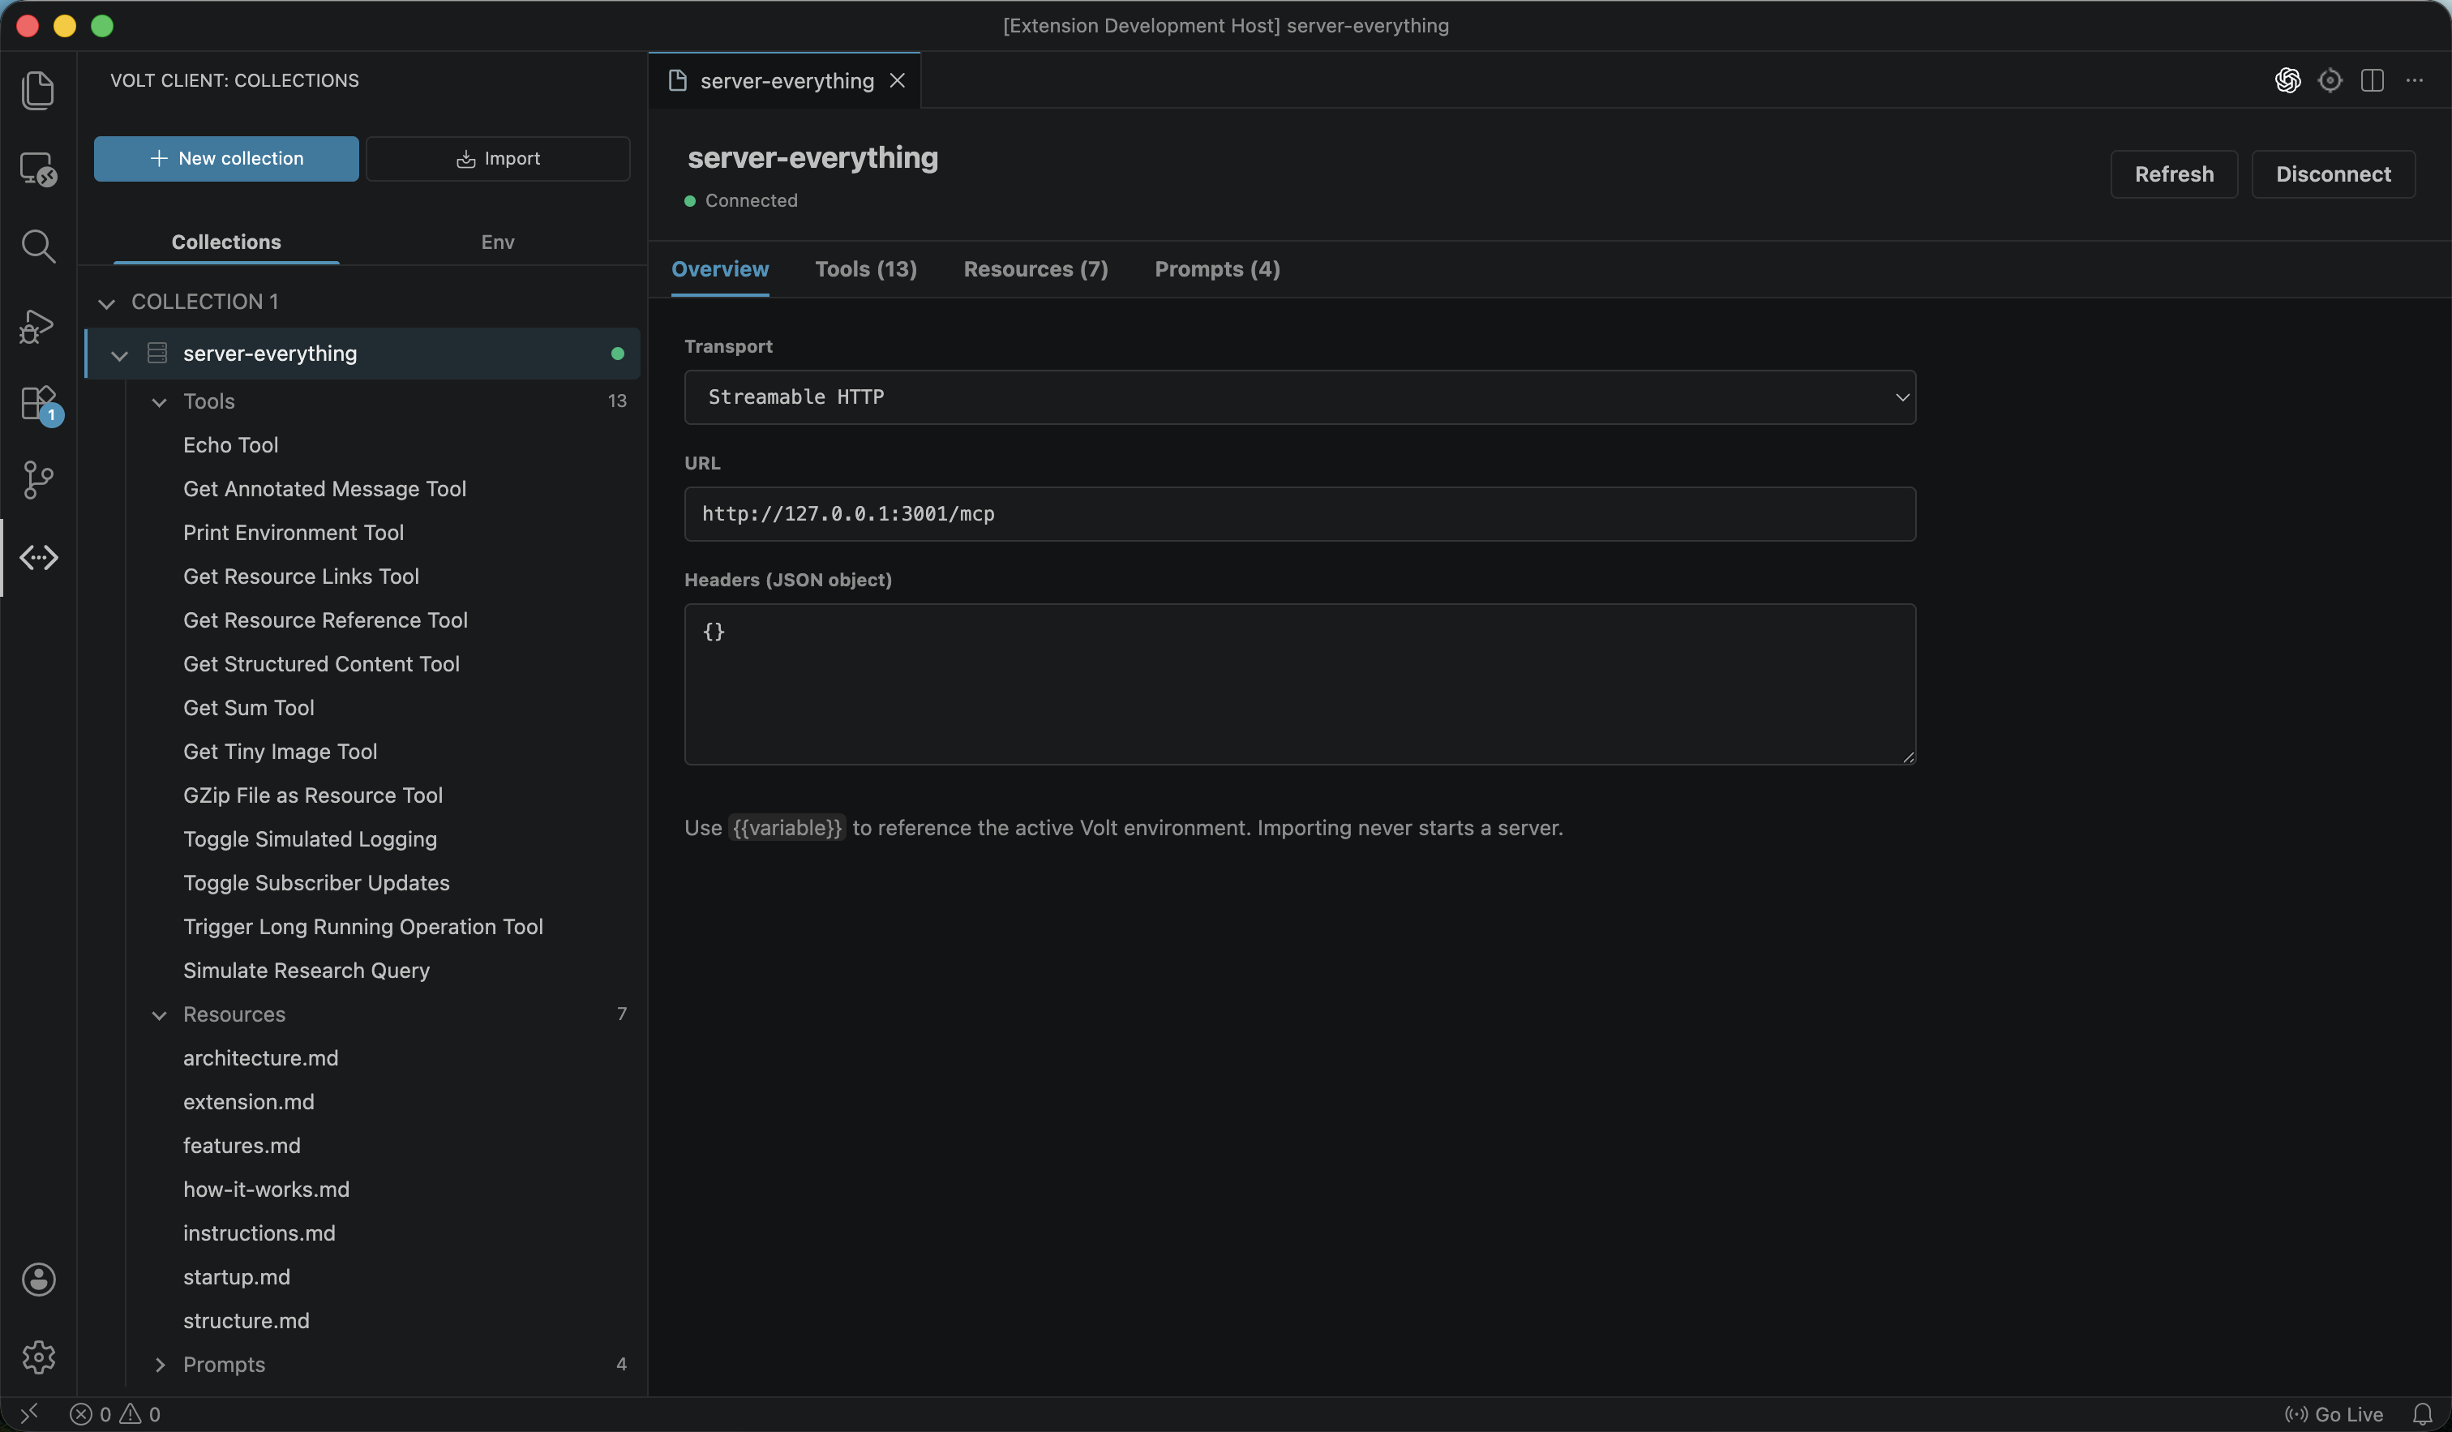Open how-it-works.md resource

[266, 1190]
